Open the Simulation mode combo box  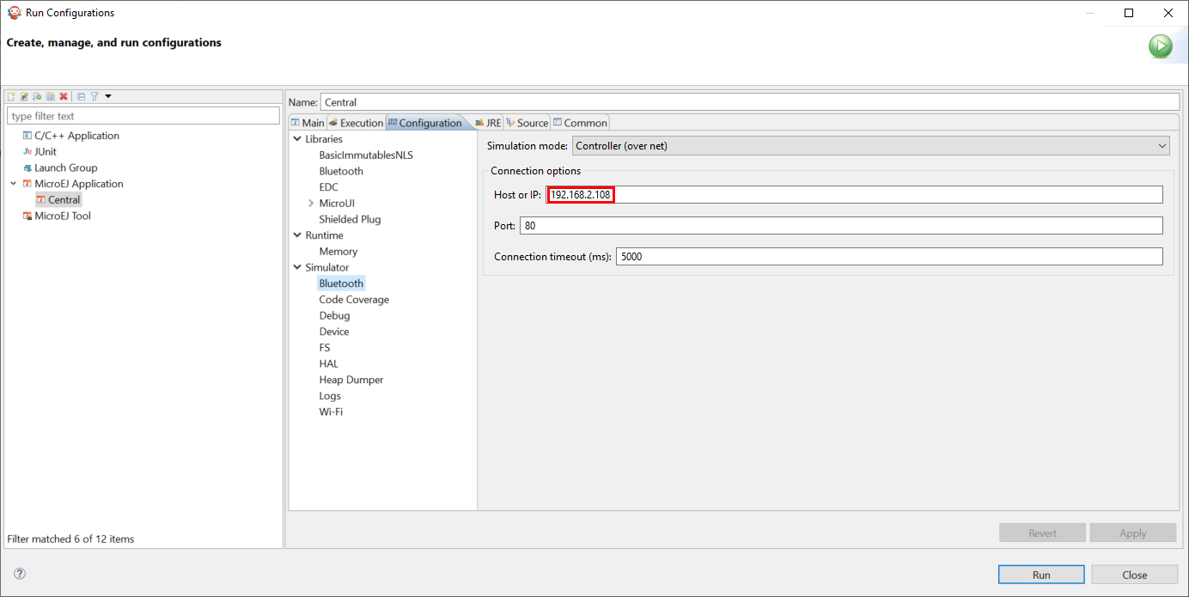point(870,146)
